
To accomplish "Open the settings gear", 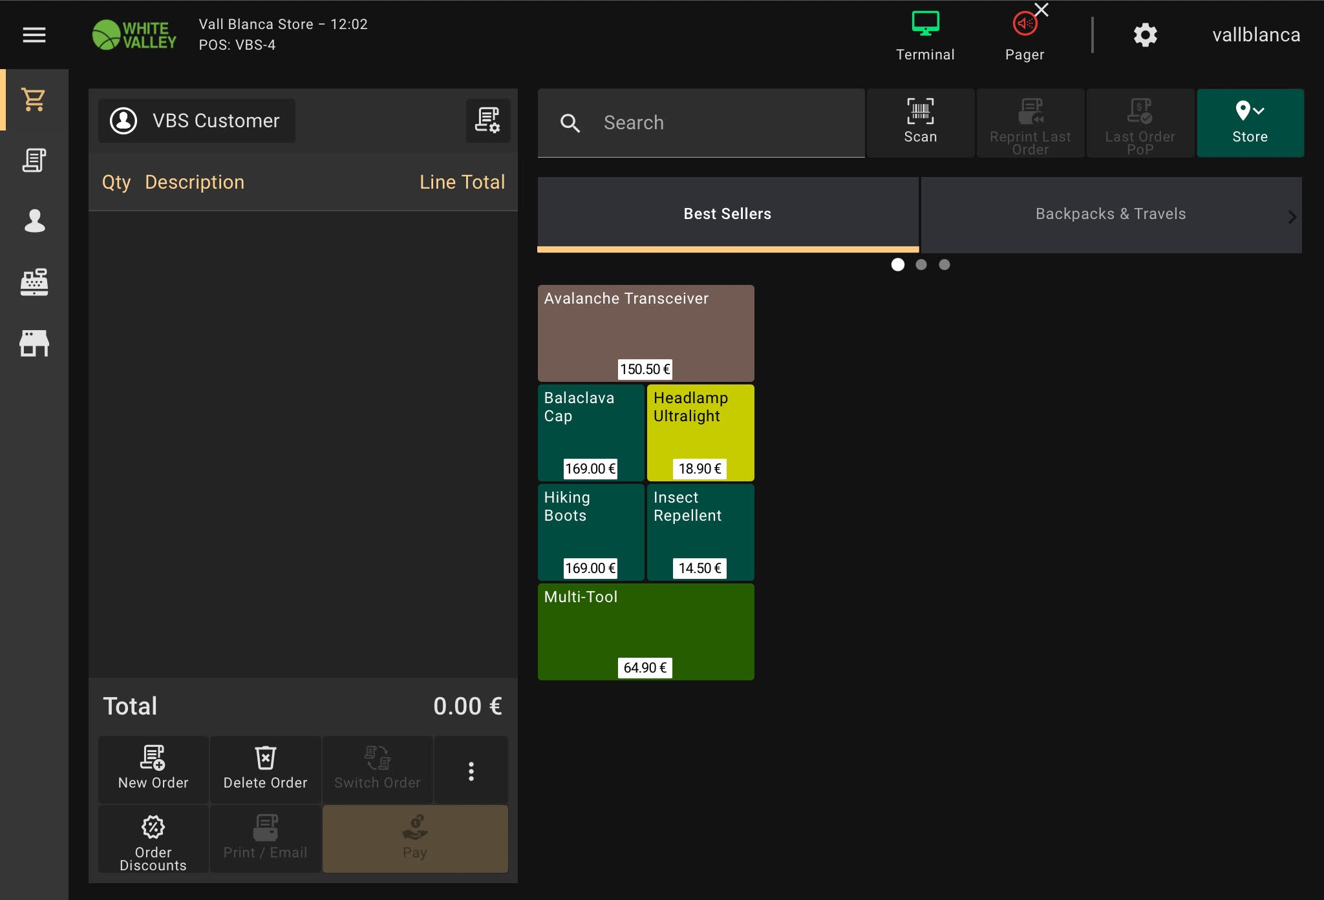I will [x=1145, y=35].
